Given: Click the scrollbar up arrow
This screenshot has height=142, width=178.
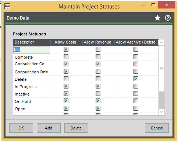Looking at the screenshot, I should click(161, 42).
